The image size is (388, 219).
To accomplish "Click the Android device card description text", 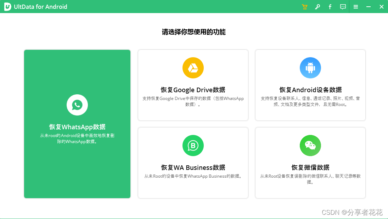I will [310, 101].
